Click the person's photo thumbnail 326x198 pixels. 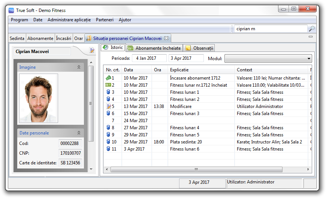39,98
